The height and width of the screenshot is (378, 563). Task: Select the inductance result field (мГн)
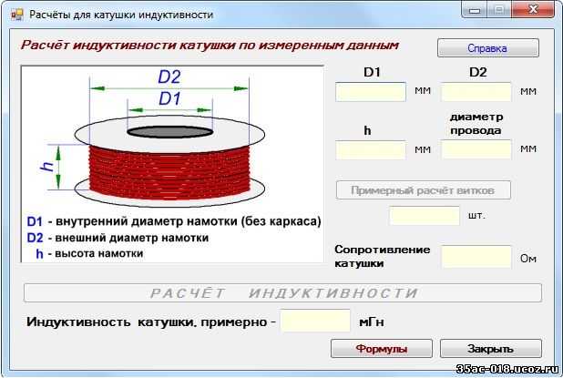pos(315,321)
